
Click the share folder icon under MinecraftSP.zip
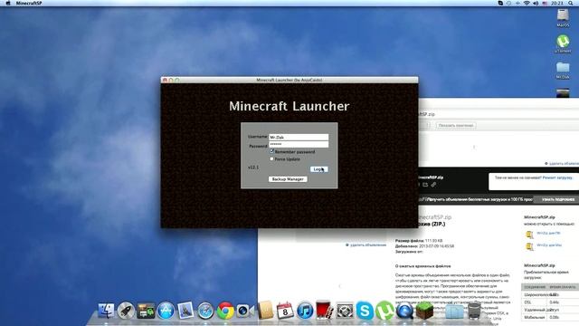425,185
